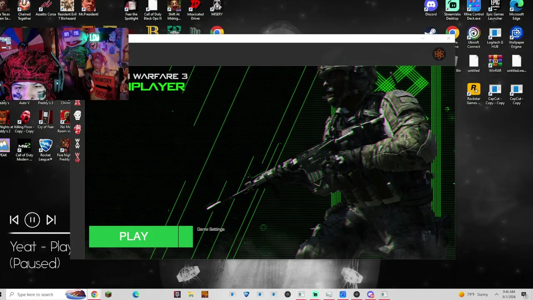Open the Call of Duty Modern Warfare 2 shortcut

pyautogui.click(x=24, y=150)
